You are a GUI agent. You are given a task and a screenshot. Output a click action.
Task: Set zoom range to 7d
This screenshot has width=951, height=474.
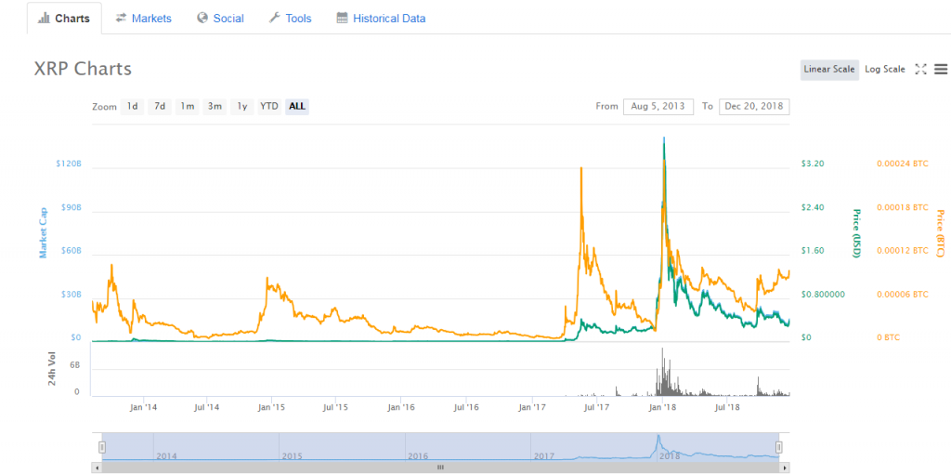coord(159,107)
